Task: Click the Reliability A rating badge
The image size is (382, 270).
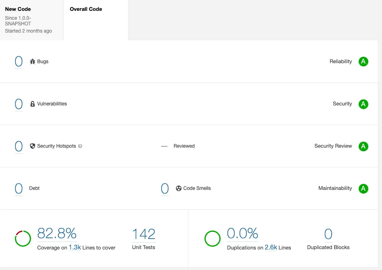Action: [363, 62]
